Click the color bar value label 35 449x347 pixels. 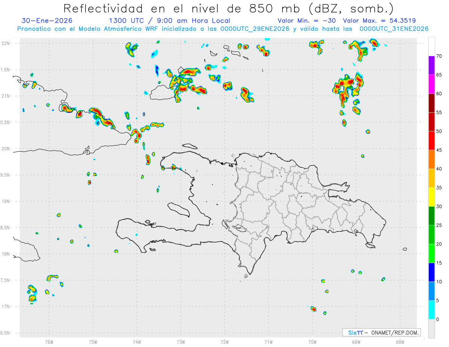(x=439, y=188)
